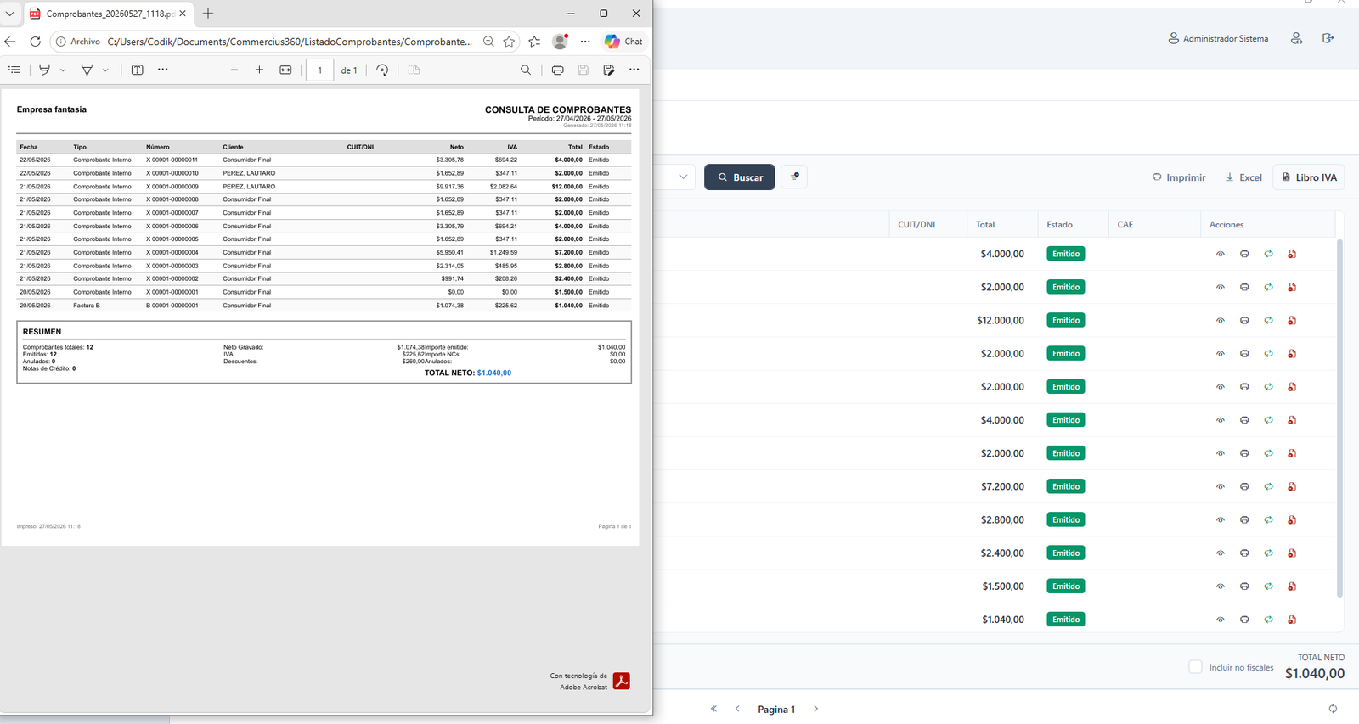
Task: Click the comprobantes list vertical scrollbar
Action: click(1340, 418)
